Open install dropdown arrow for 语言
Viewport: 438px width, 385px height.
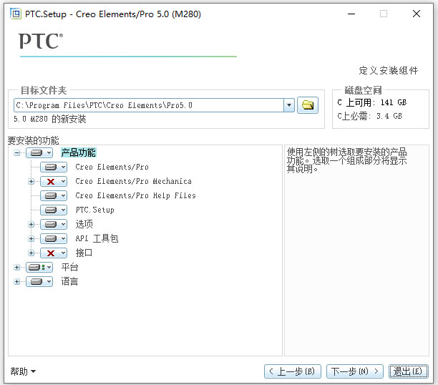pyautogui.click(x=49, y=281)
